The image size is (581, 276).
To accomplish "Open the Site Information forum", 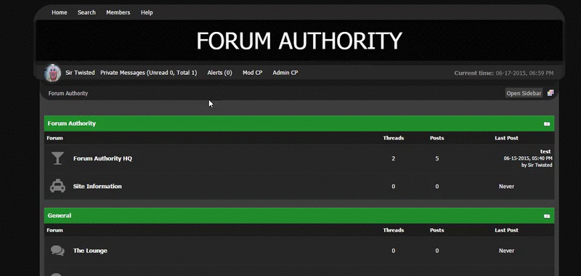I will [x=97, y=187].
